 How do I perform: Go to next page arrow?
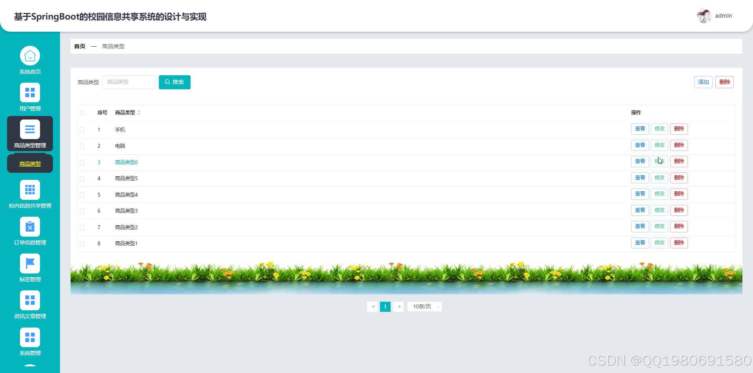398,306
